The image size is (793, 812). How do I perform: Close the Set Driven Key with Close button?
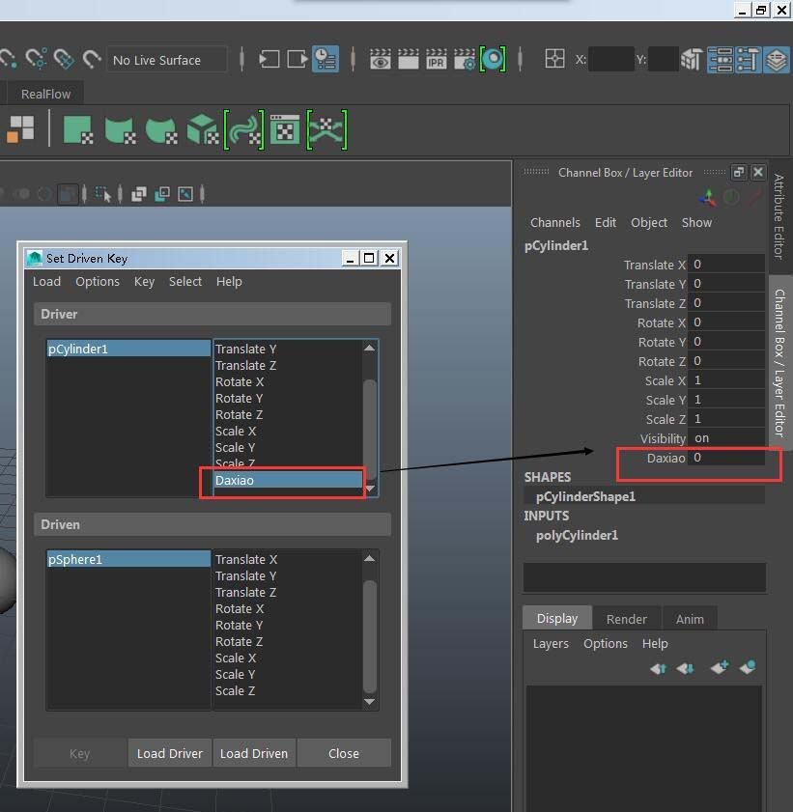[344, 753]
